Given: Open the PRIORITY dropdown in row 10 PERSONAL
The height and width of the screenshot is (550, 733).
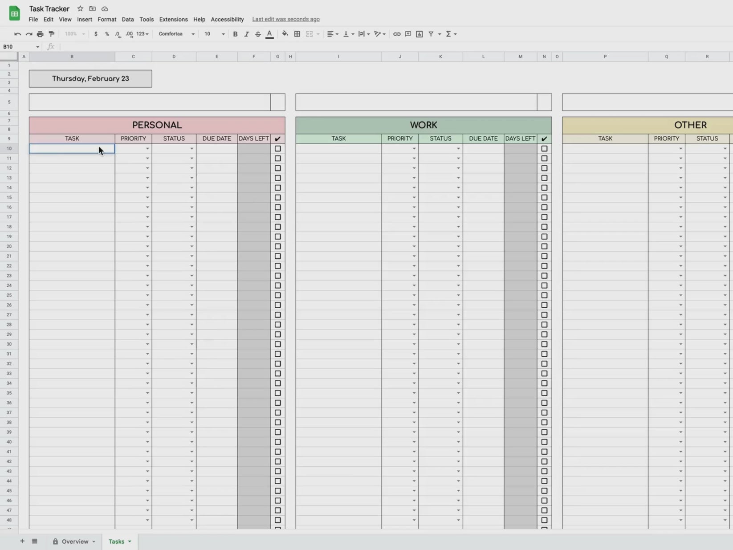Looking at the screenshot, I should [x=147, y=148].
